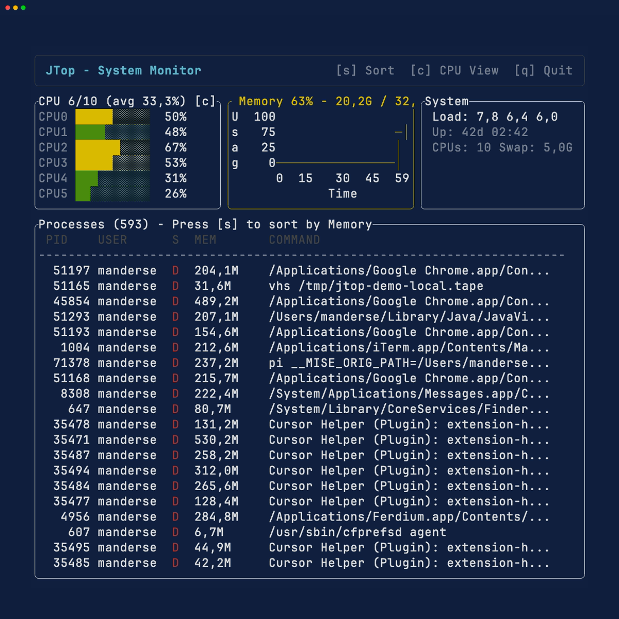Click the 489,2M memory value
This screenshot has width=619, height=619.
[217, 301]
